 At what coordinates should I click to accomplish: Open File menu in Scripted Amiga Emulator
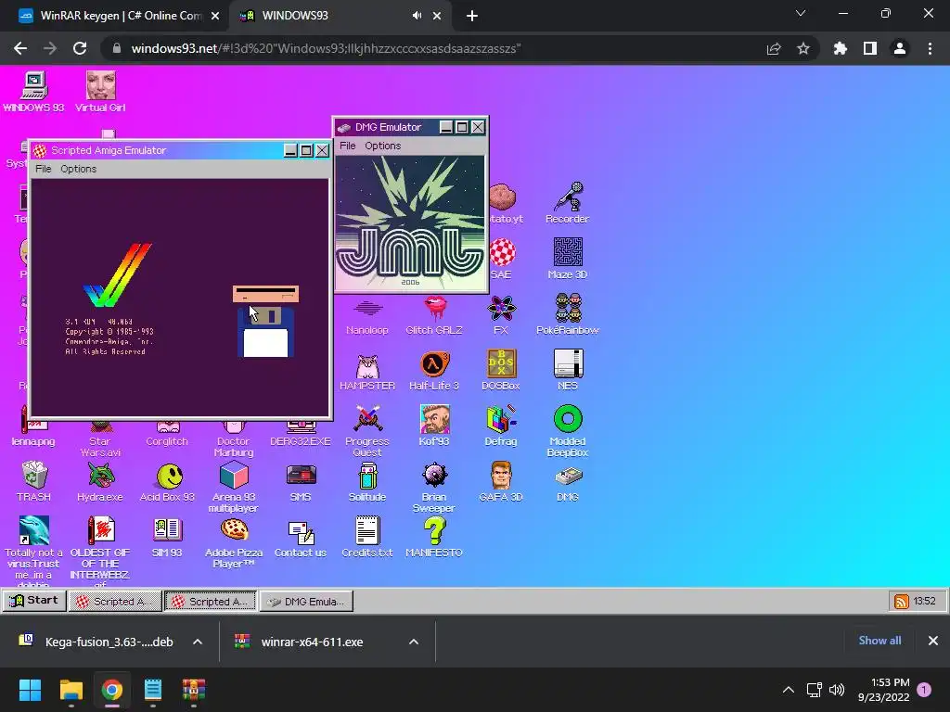pos(43,169)
